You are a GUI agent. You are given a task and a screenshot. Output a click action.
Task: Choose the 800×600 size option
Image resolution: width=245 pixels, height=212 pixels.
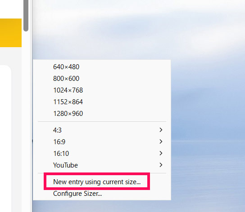102,79
